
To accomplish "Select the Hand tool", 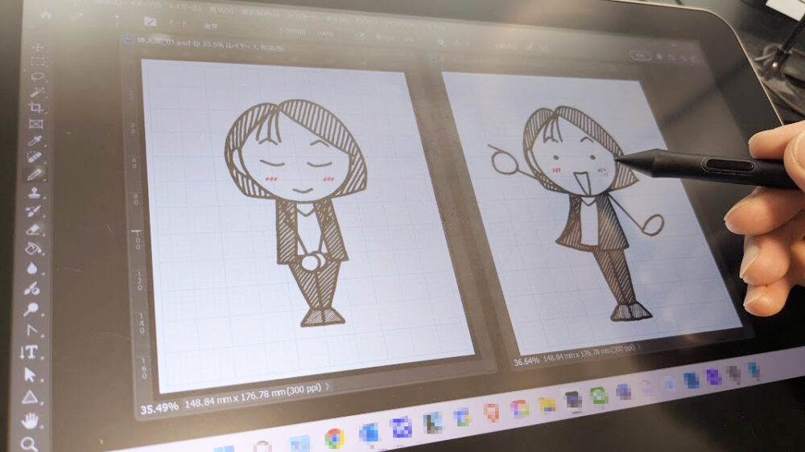I will (30, 420).
